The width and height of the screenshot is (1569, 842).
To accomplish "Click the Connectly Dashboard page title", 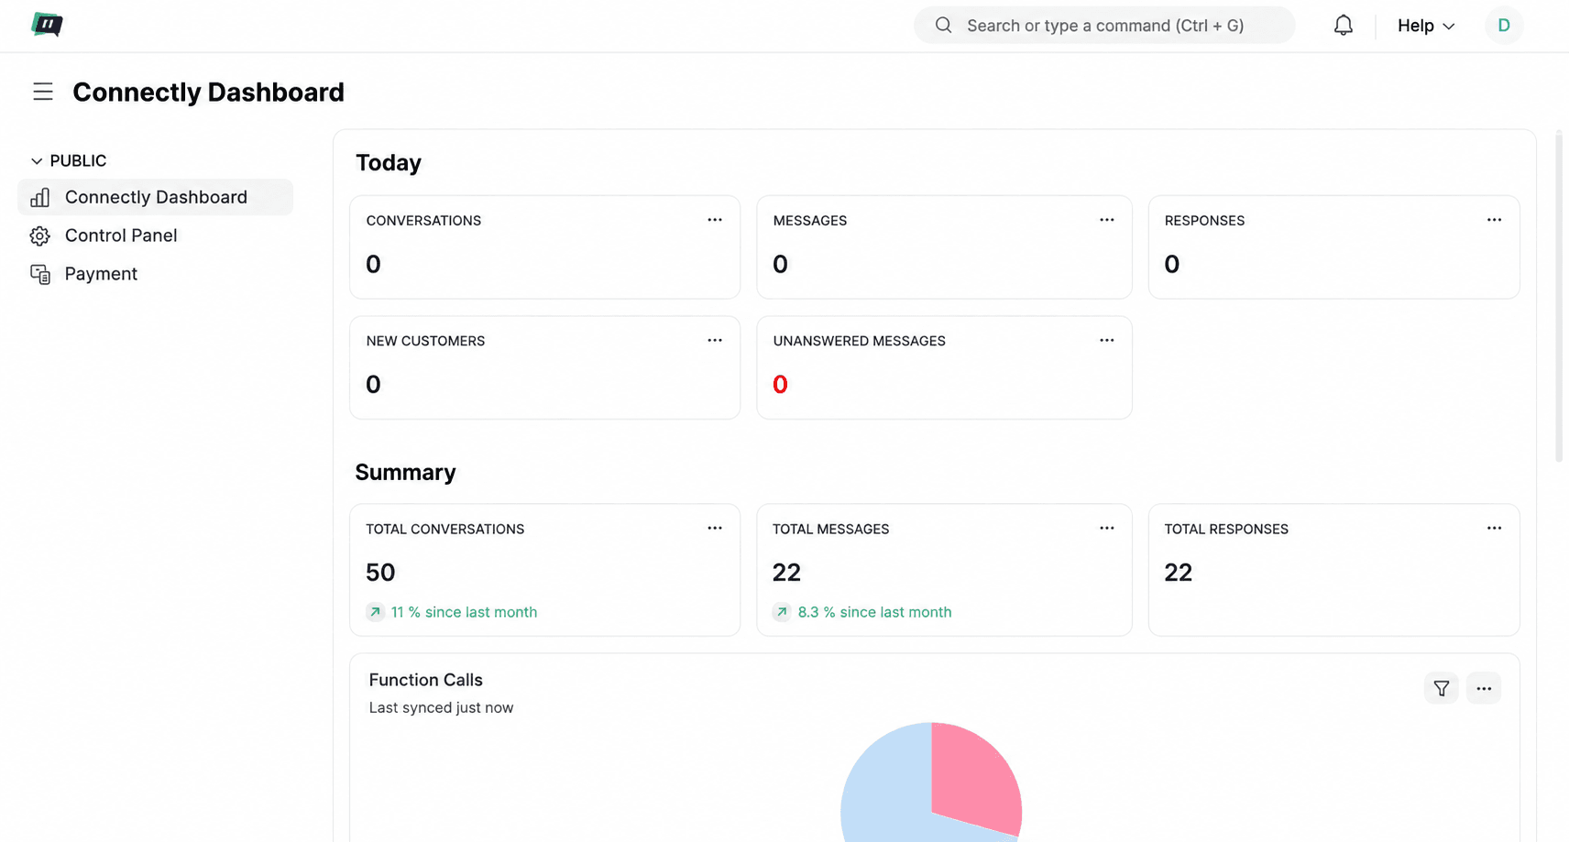I will (208, 92).
